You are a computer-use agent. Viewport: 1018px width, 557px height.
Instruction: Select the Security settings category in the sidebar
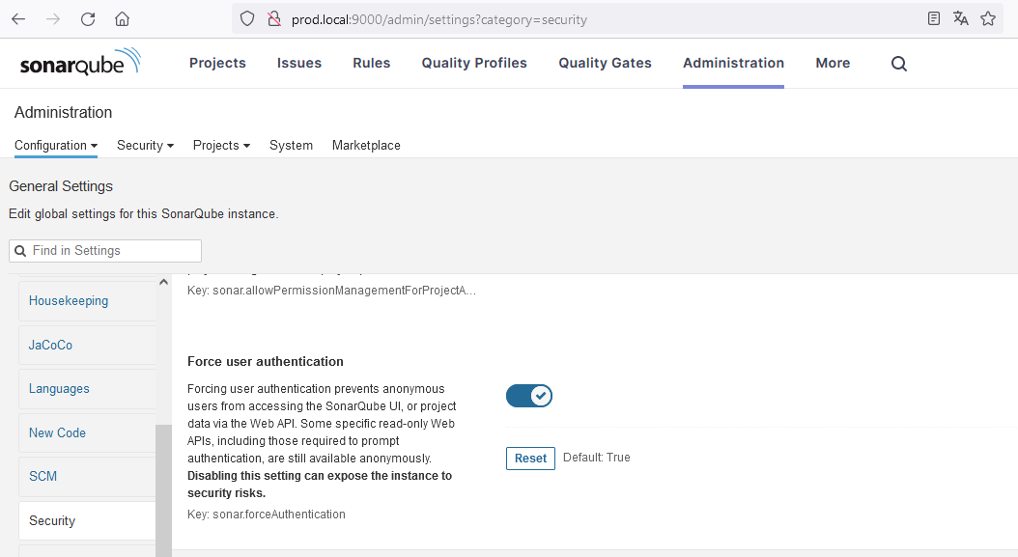tap(87, 520)
